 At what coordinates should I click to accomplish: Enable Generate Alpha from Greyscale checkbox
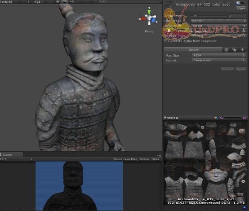[165, 41]
